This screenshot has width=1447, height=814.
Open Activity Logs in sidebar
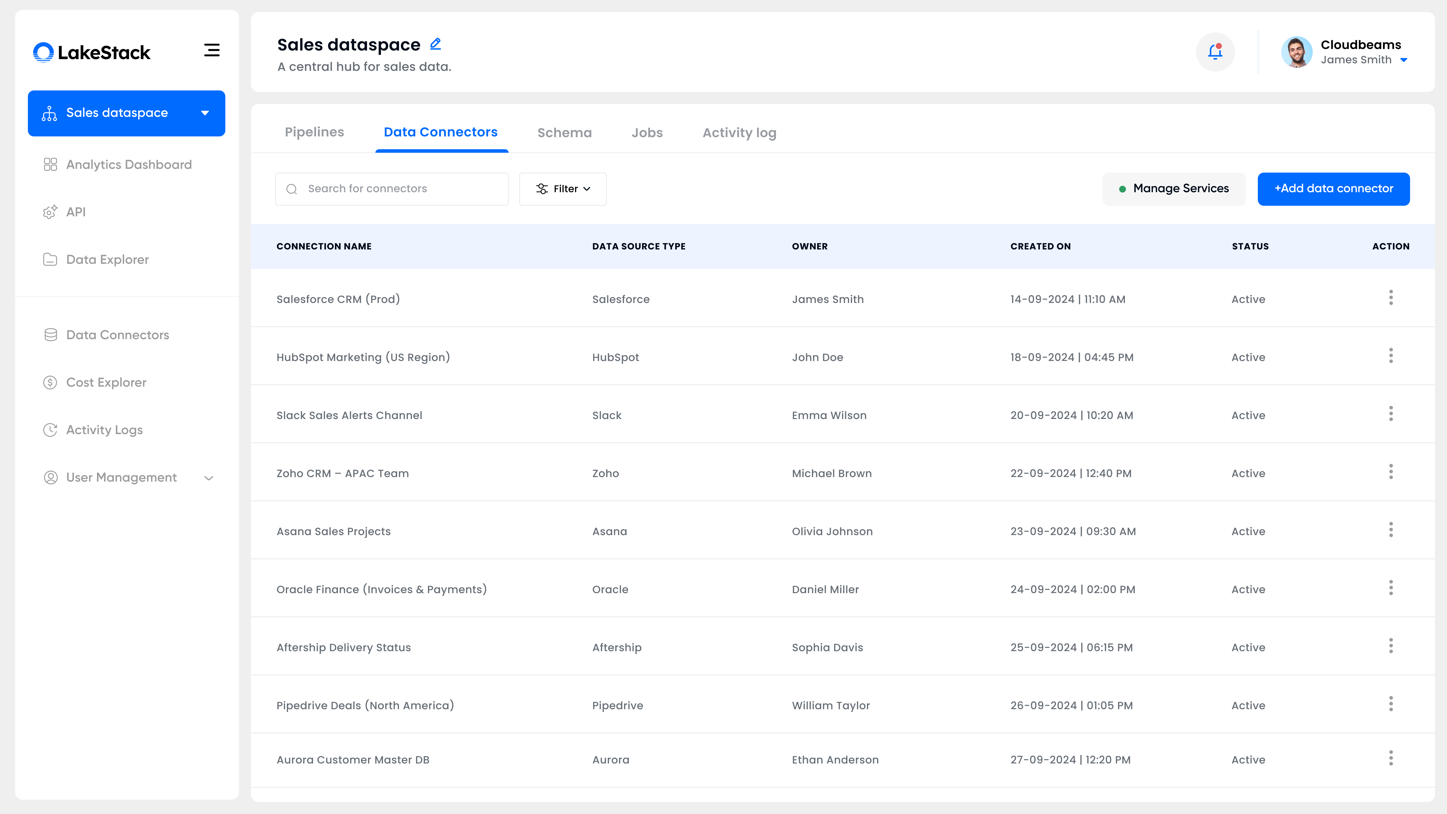(105, 430)
